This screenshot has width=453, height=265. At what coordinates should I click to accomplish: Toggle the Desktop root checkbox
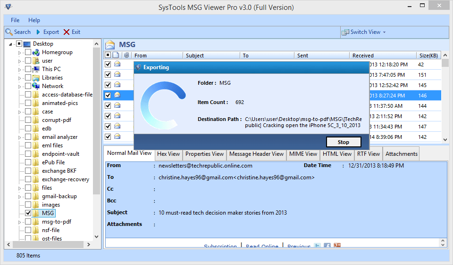pyautogui.click(x=19, y=44)
